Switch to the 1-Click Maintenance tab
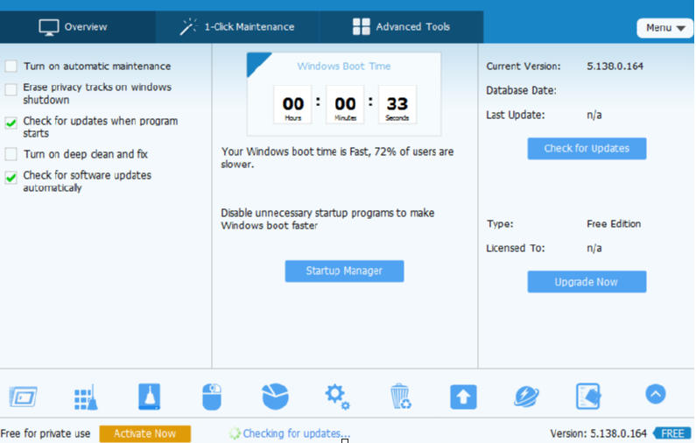 tap(237, 27)
